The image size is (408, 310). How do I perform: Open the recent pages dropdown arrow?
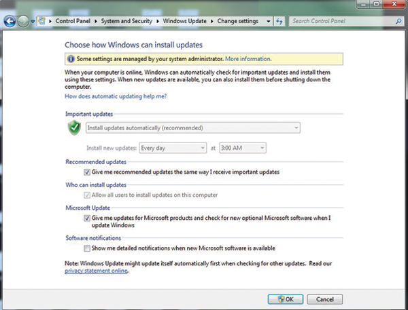click(33, 21)
